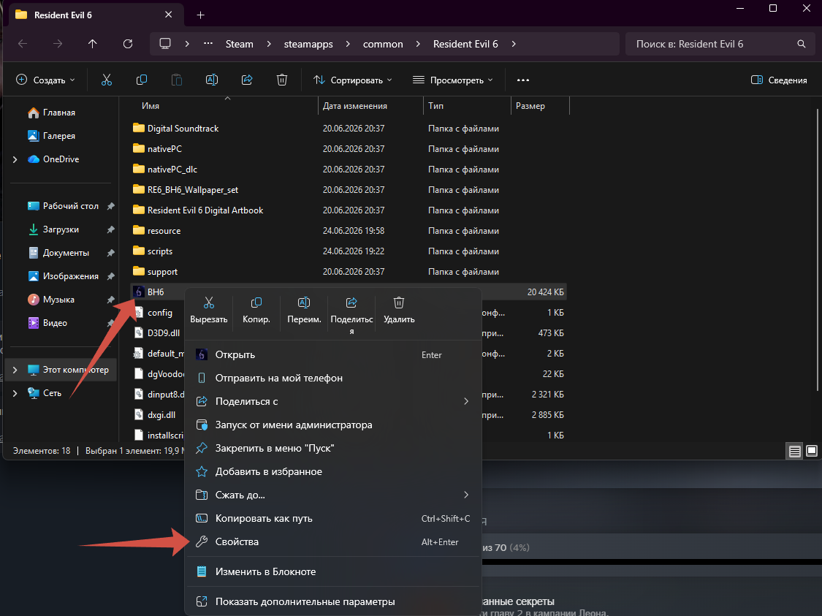The width and height of the screenshot is (822, 616).
Task: Click the PC monitor icon in address bar
Action: click(165, 44)
